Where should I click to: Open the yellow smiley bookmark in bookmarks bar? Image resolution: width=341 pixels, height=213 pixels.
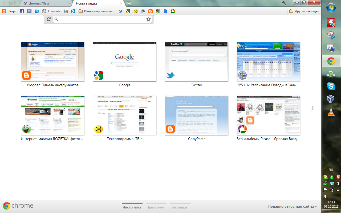(x=136, y=11)
